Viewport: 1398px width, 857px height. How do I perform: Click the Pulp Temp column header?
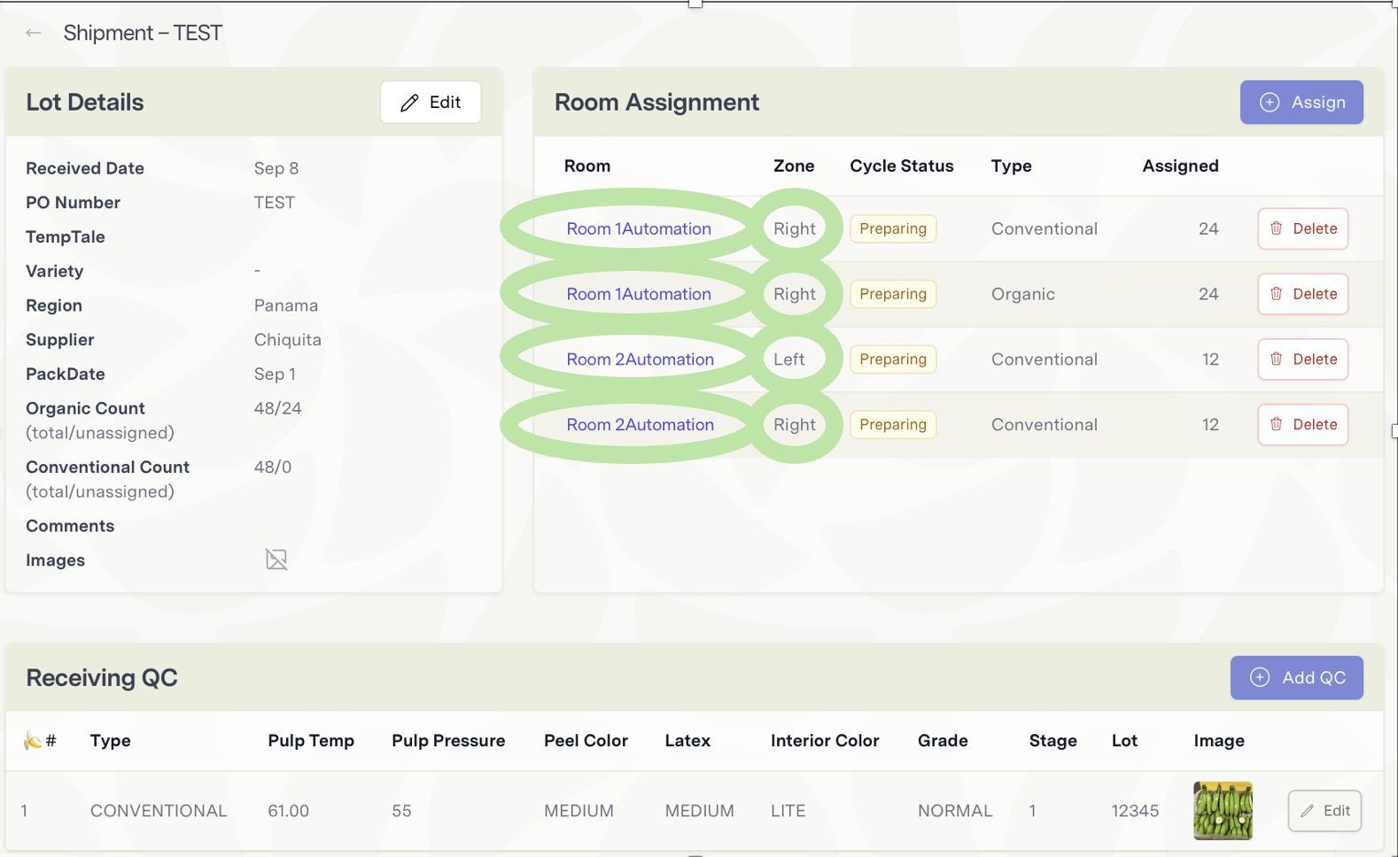point(311,740)
